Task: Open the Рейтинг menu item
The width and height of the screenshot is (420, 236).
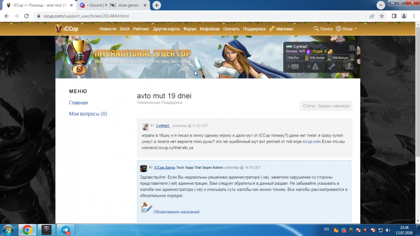Action: (141, 29)
